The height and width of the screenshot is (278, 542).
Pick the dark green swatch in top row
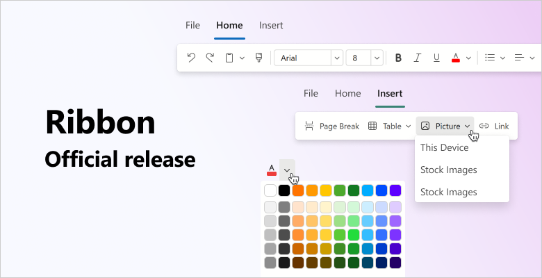pyautogui.click(x=354, y=190)
